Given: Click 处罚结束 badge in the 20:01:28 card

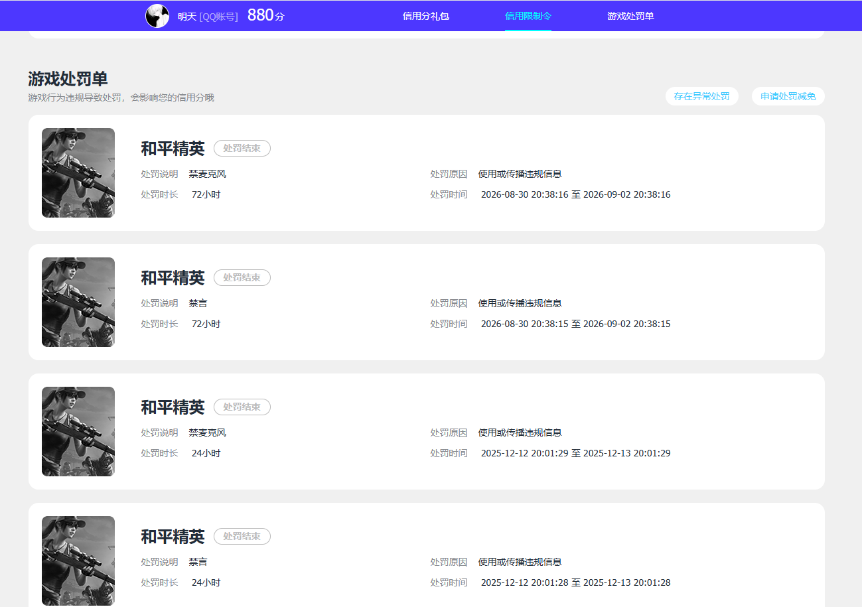Looking at the screenshot, I should click(x=242, y=537).
